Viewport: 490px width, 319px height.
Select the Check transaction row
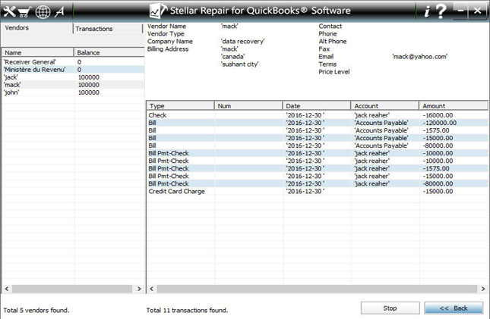click(x=317, y=115)
